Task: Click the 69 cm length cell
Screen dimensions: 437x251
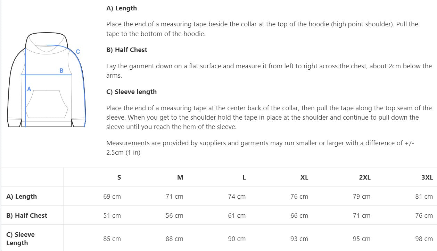Action: (112, 196)
